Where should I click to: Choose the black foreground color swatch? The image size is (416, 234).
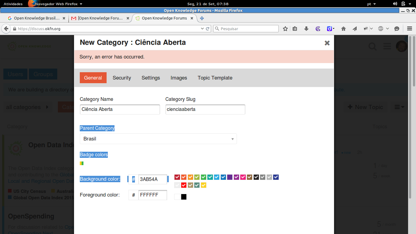click(184, 197)
